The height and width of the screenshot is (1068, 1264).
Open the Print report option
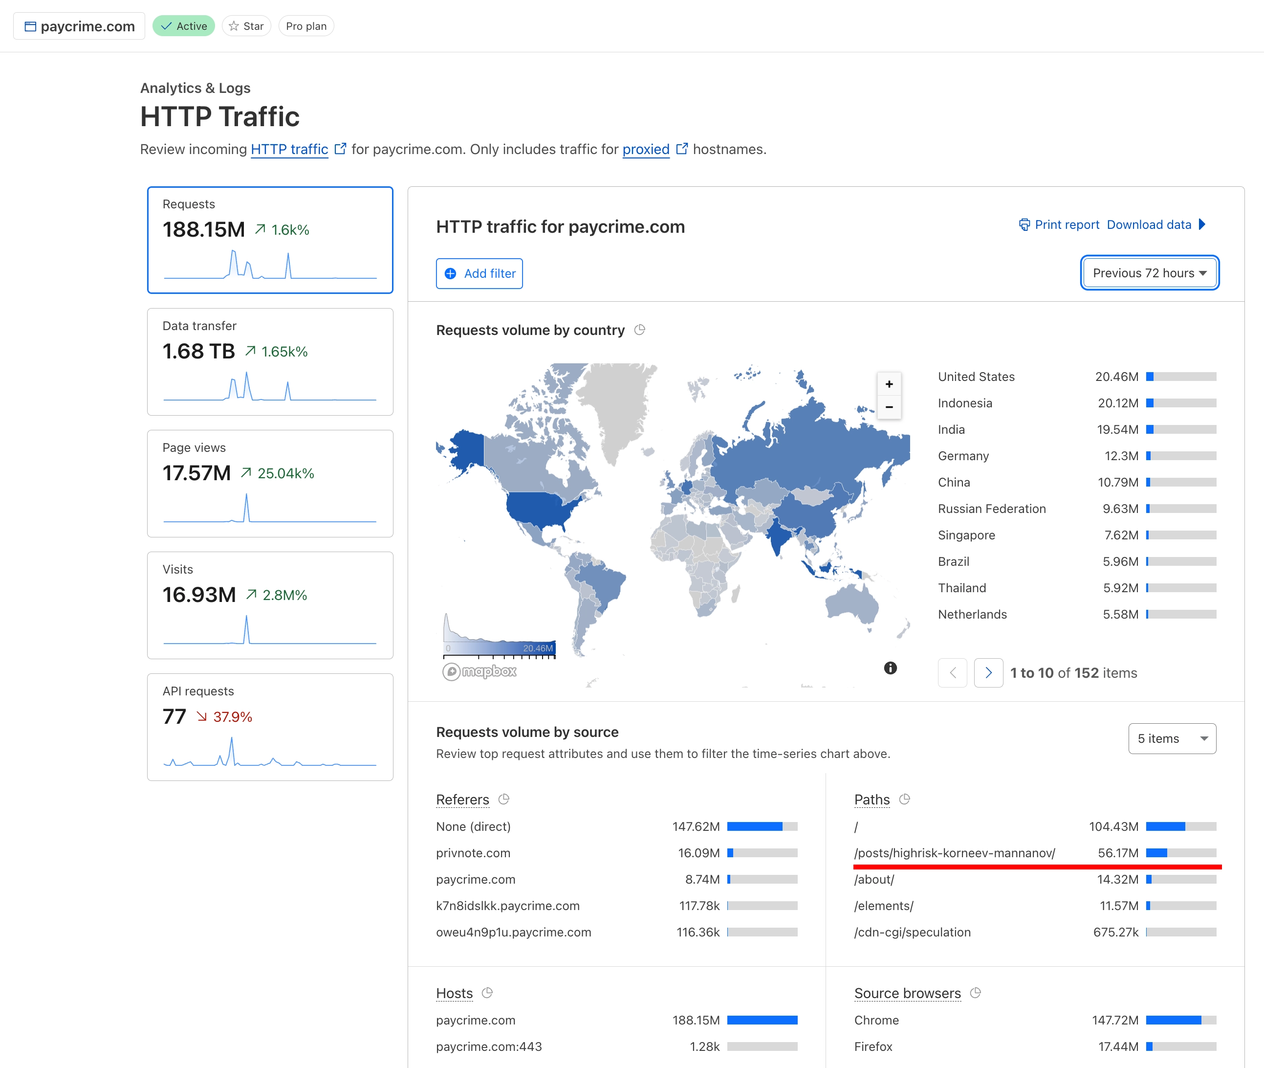[1066, 224]
